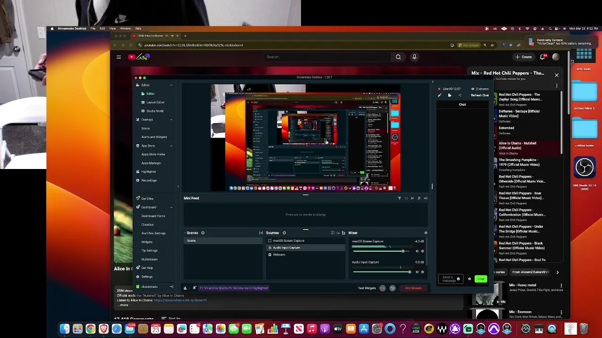Mute the macOS Screen Capture mixer channel
The height and width of the screenshot is (338, 602).
417,251
